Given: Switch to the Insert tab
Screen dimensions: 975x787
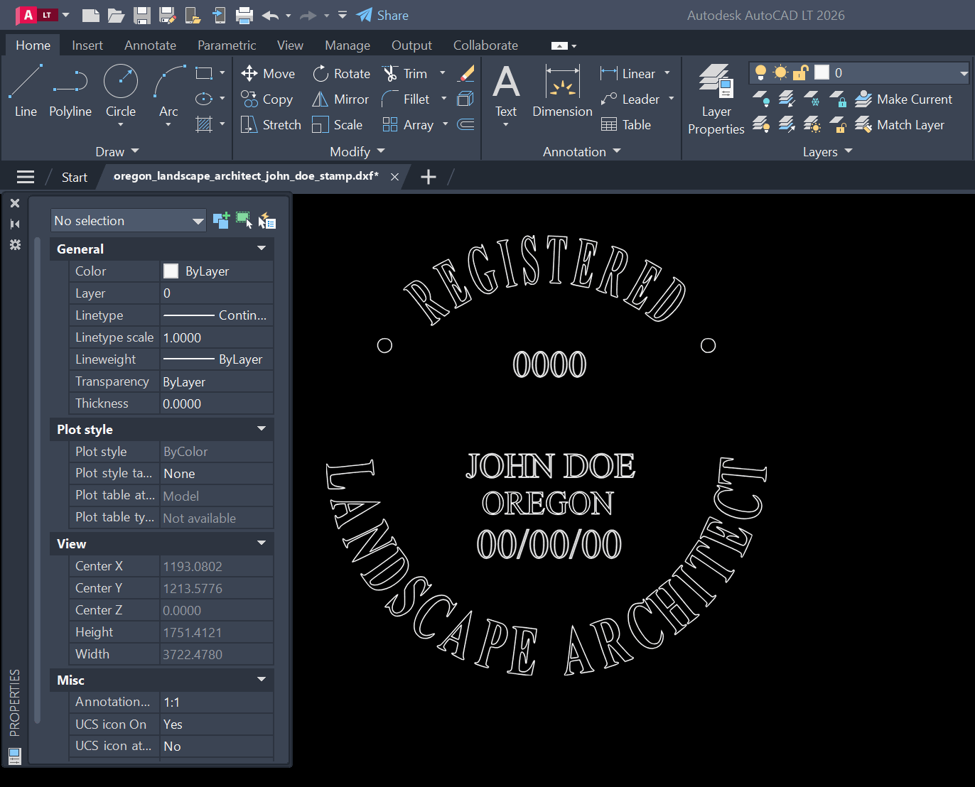Looking at the screenshot, I should point(87,45).
